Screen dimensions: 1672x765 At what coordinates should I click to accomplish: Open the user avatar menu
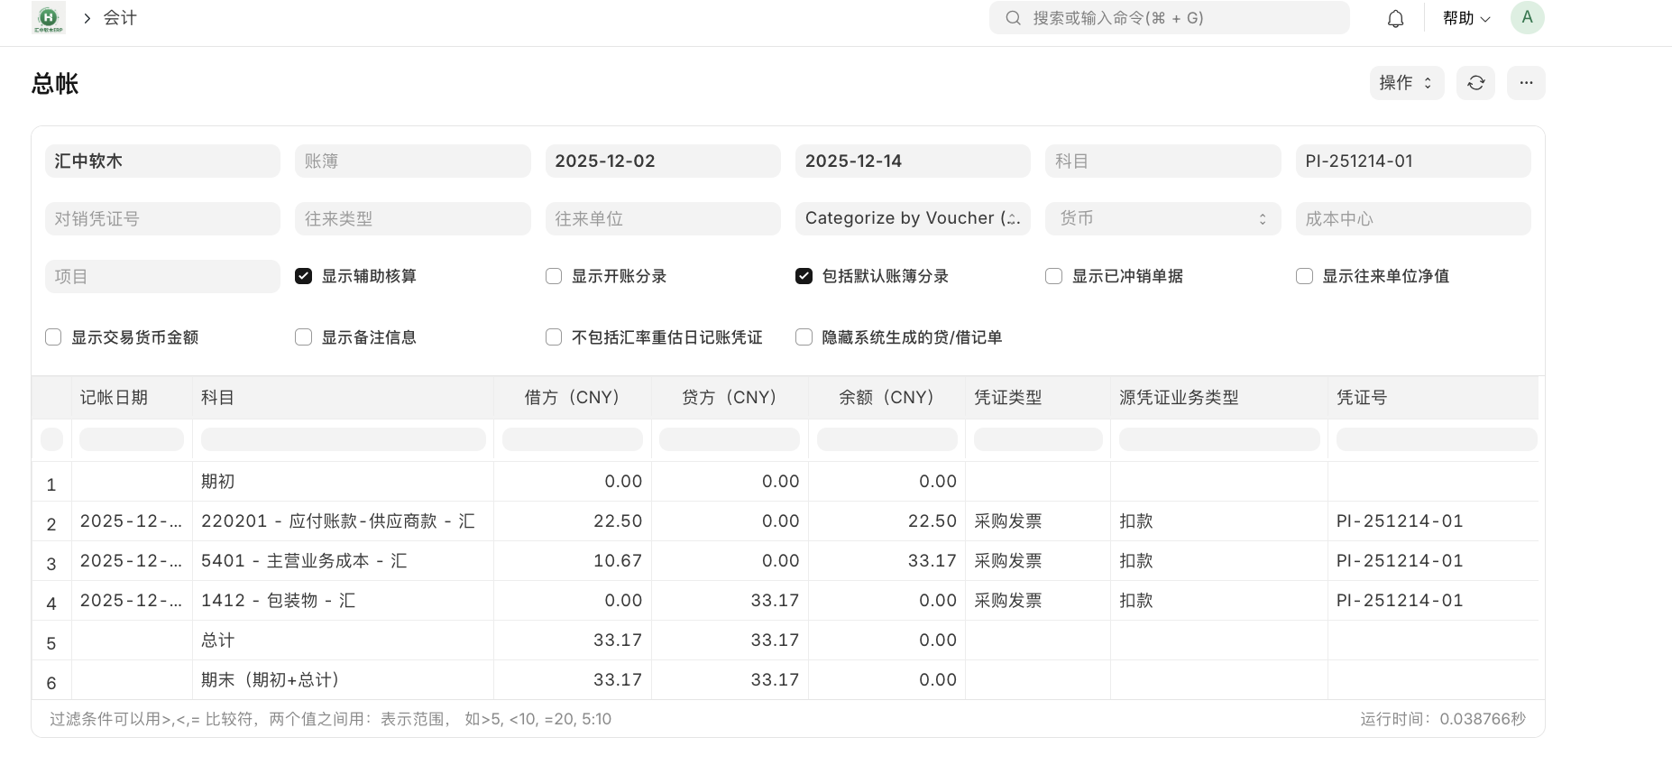[x=1527, y=18]
